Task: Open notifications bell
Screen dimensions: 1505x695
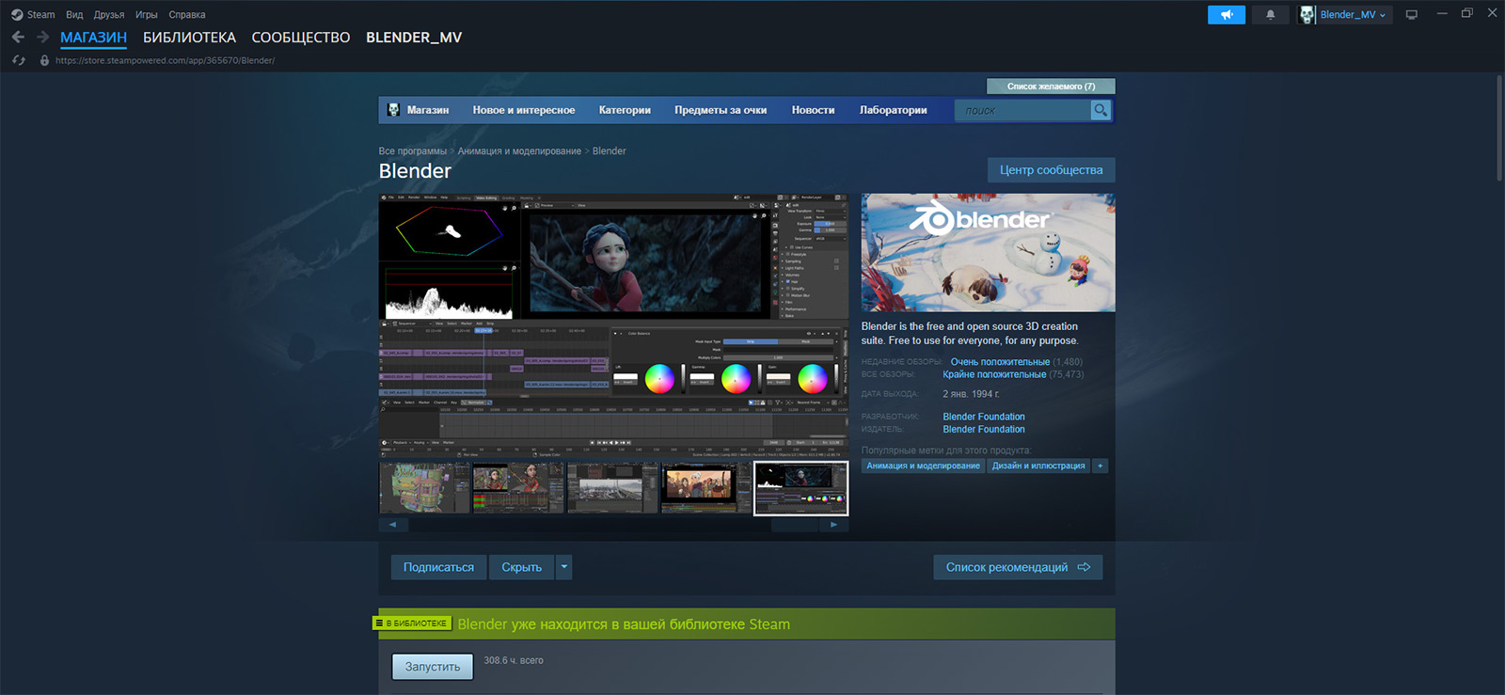Action: point(1271,15)
